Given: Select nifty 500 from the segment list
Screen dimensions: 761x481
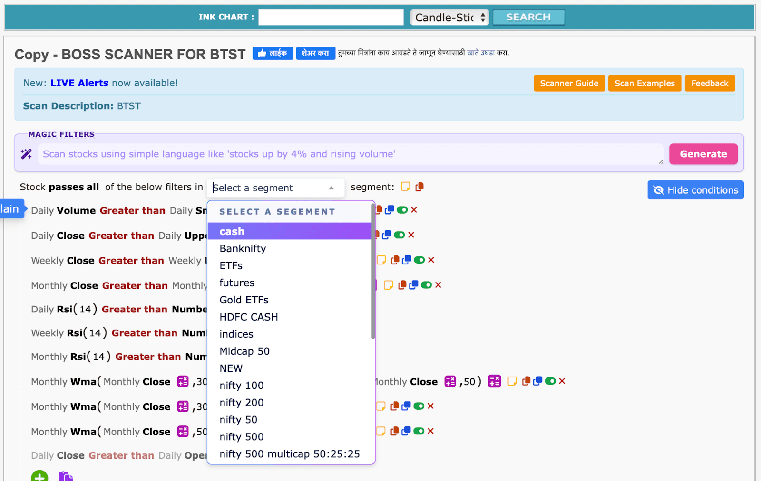Looking at the screenshot, I should 242,436.
